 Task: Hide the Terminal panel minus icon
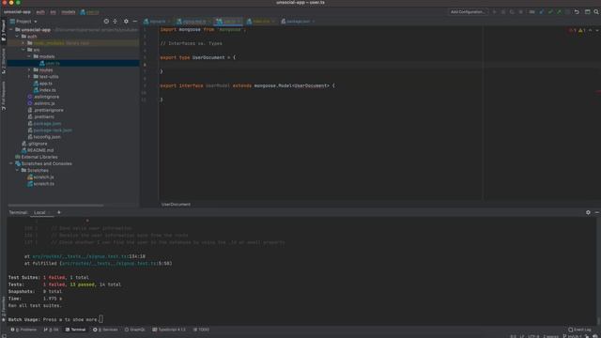[x=597, y=212]
